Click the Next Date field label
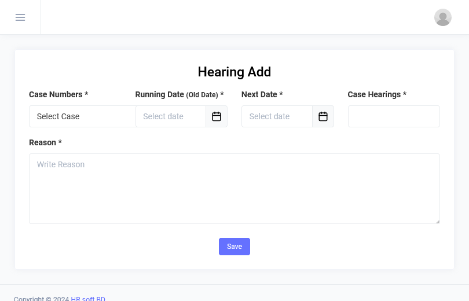Viewport: 469px width, 301px height. (262, 94)
